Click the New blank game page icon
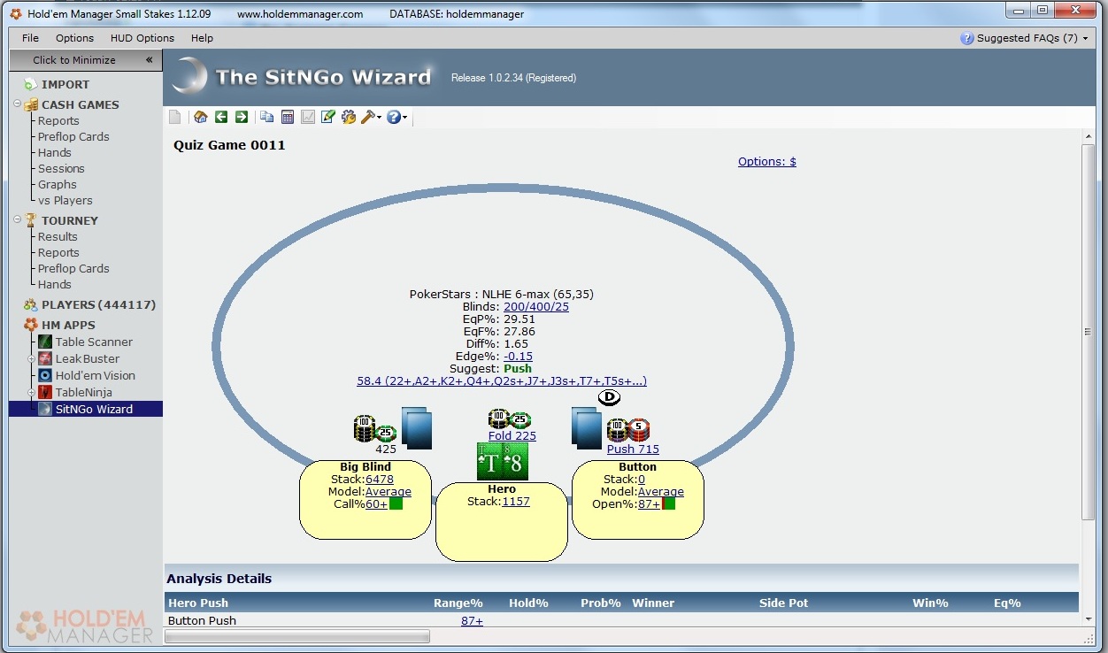The height and width of the screenshot is (653, 1108). coord(175,117)
